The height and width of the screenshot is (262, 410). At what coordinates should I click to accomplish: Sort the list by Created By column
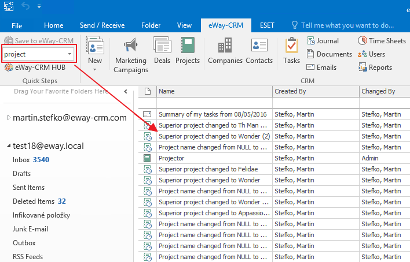316,91
